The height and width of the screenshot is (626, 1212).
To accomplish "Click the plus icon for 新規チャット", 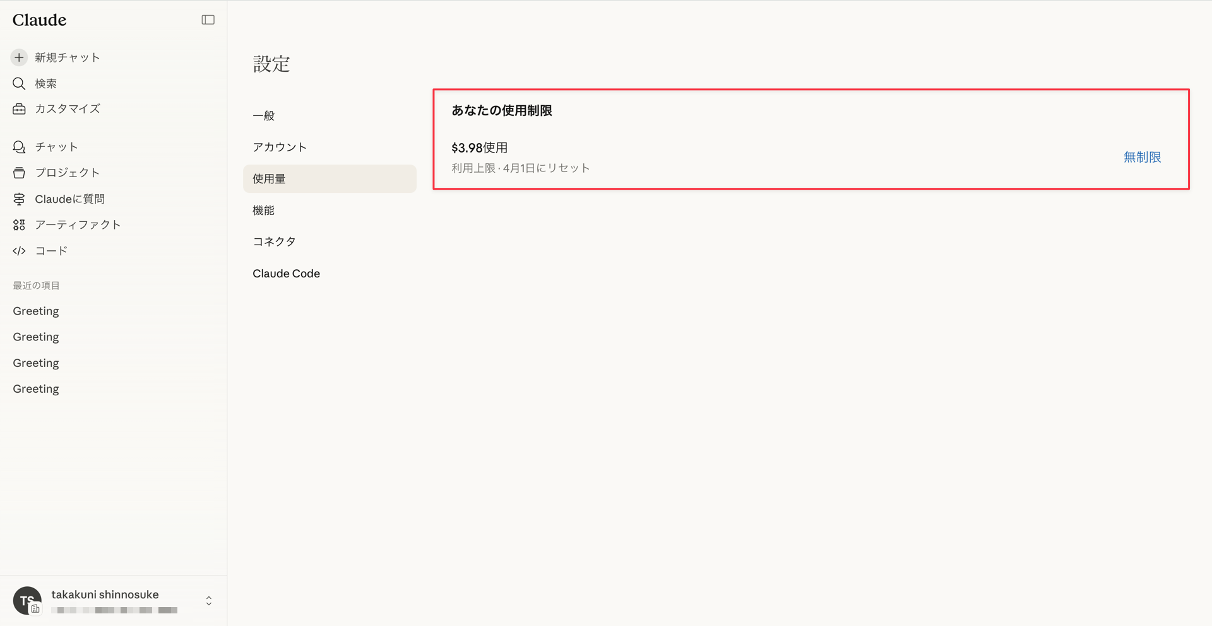I will 19,57.
